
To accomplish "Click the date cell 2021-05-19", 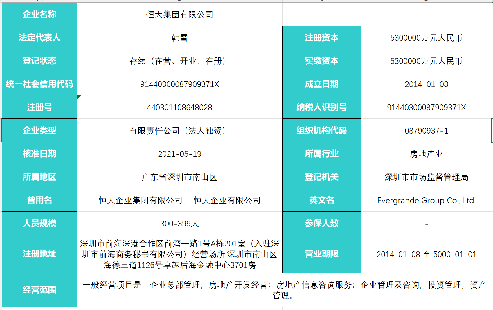I will click(x=180, y=154).
